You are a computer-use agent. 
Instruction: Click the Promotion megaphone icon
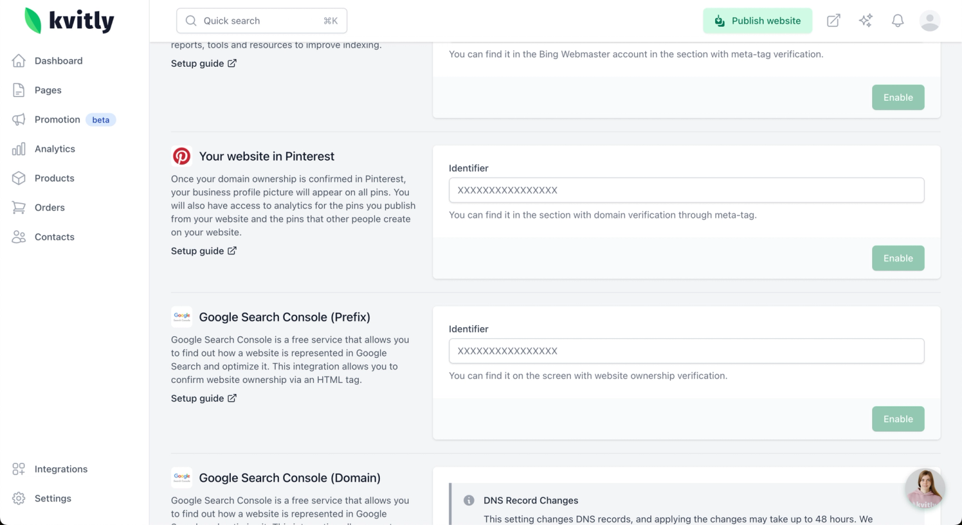(x=19, y=119)
